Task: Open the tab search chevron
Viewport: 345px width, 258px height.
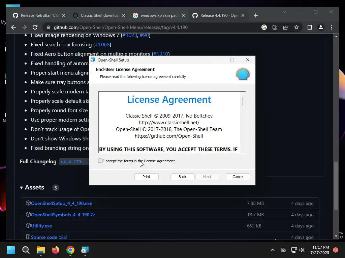Action: pyautogui.click(x=285, y=12)
